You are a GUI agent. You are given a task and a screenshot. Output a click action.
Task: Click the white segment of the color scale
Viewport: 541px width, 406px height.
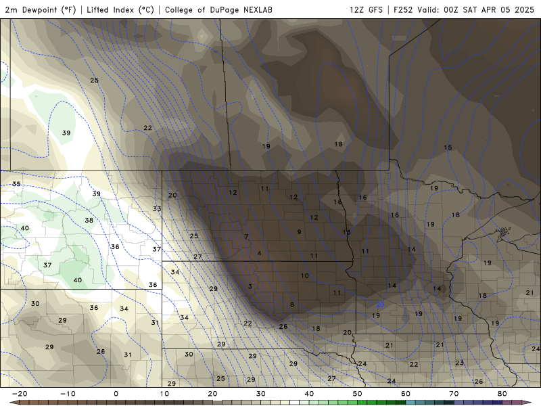pos(294,403)
